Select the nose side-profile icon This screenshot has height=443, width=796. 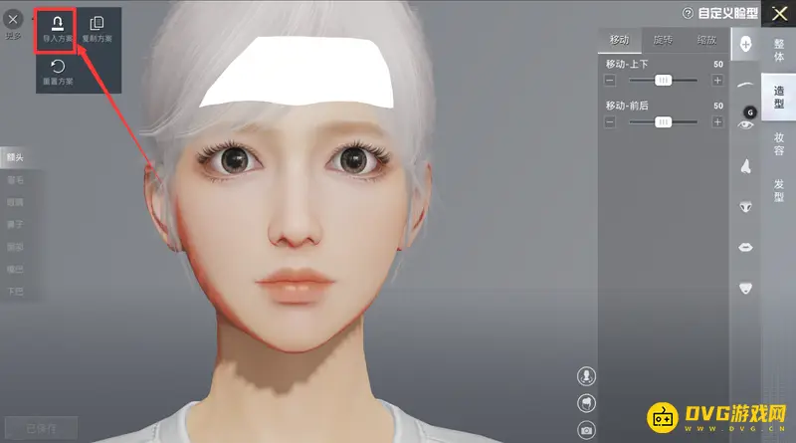745,166
